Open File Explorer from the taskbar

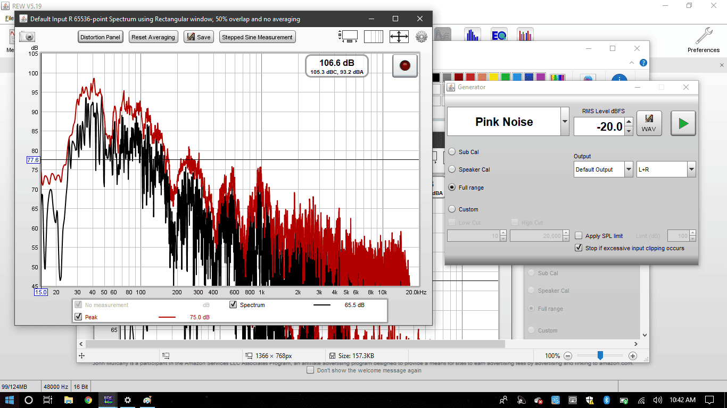pyautogui.click(x=68, y=400)
